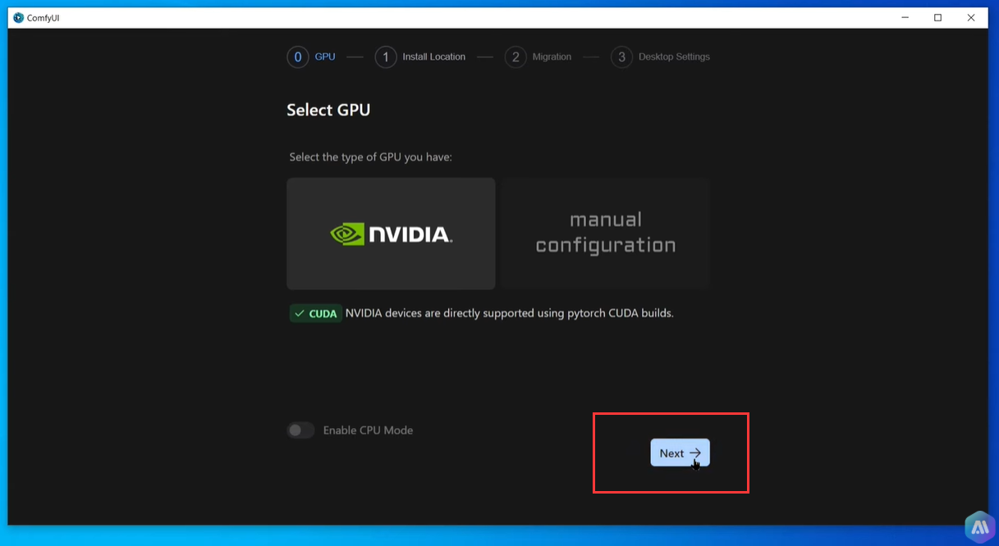
Task: Jump to the Migration step
Action: click(538, 57)
